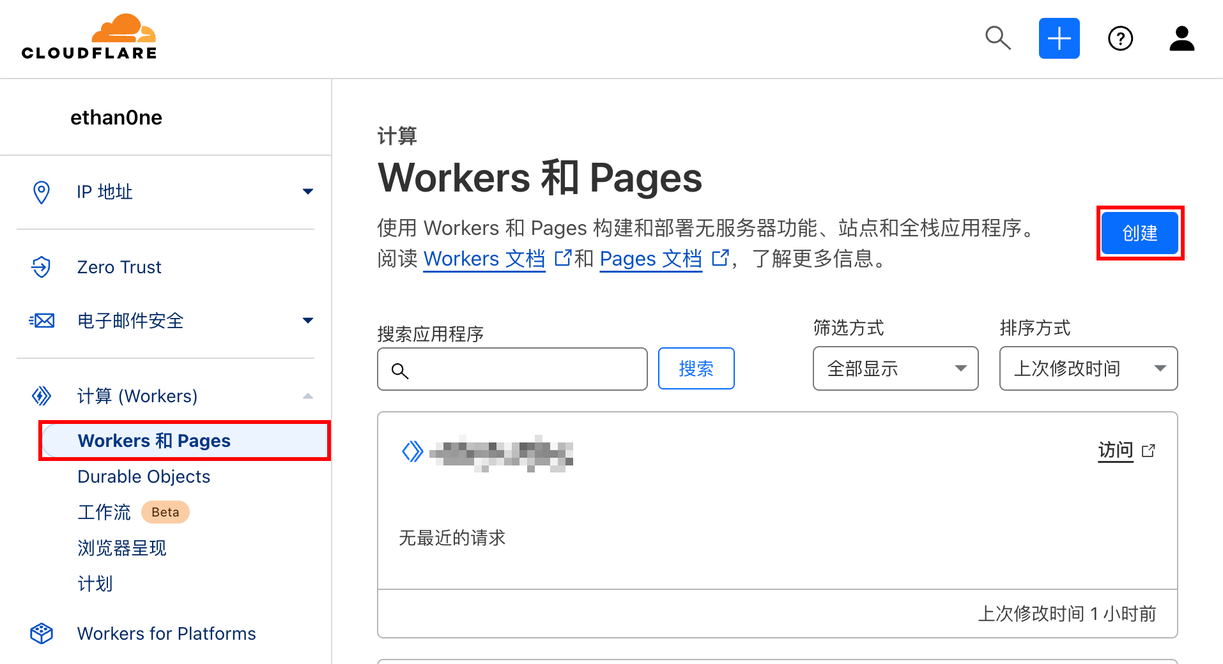This screenshot has height=664, width=1223.
Task: Open the user profile icon
Action: [1181, 38]
